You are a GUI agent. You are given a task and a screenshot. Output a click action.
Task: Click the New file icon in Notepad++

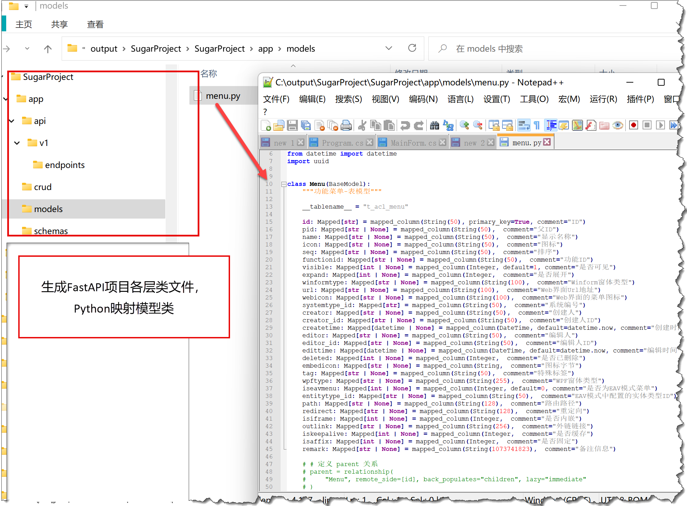pyautogui.click(x=266, y=126)
